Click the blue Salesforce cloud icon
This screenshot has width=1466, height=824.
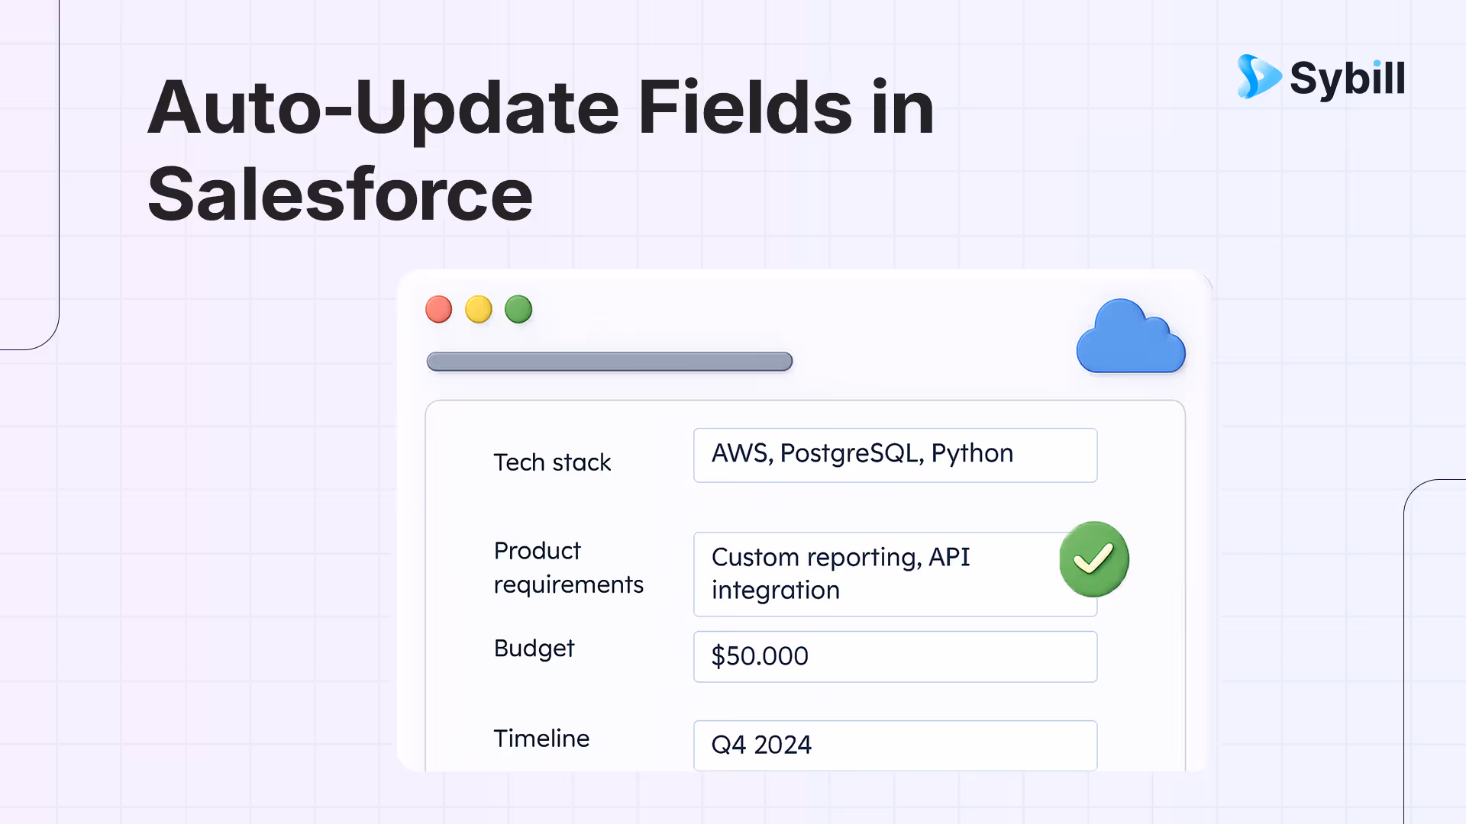click(1131, 336)
